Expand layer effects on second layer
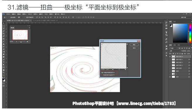 click(x=191, y=59)
